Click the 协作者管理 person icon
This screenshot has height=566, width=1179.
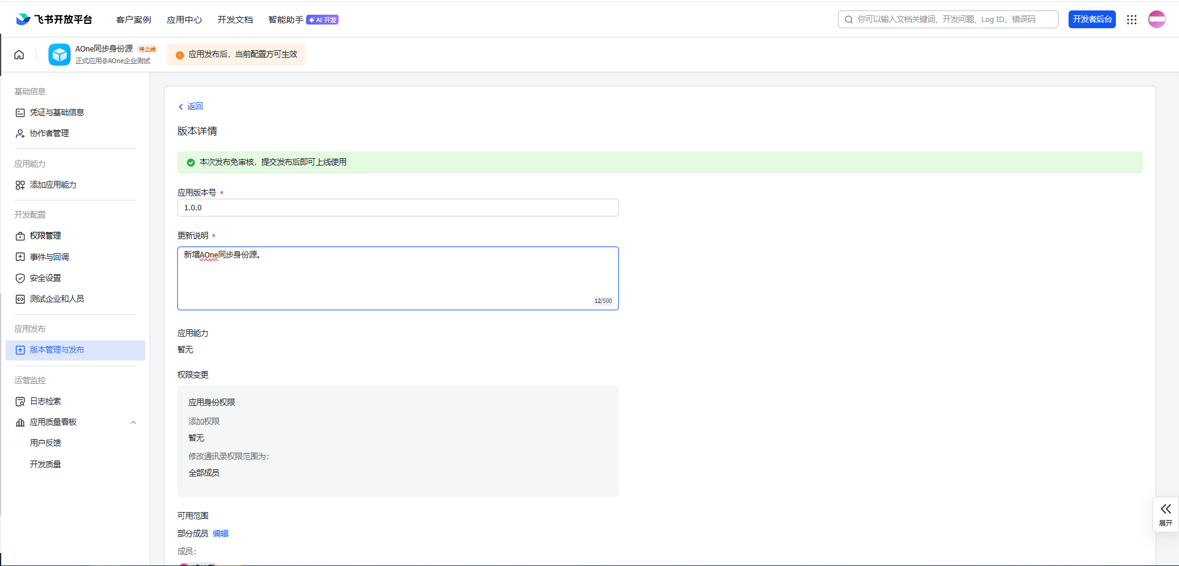(20, 134)
